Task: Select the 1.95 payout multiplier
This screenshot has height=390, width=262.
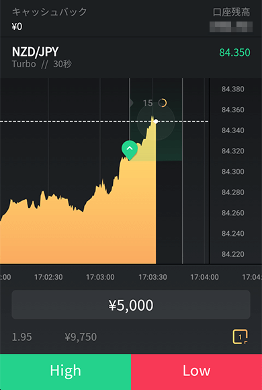Action: tap(22, 337)
